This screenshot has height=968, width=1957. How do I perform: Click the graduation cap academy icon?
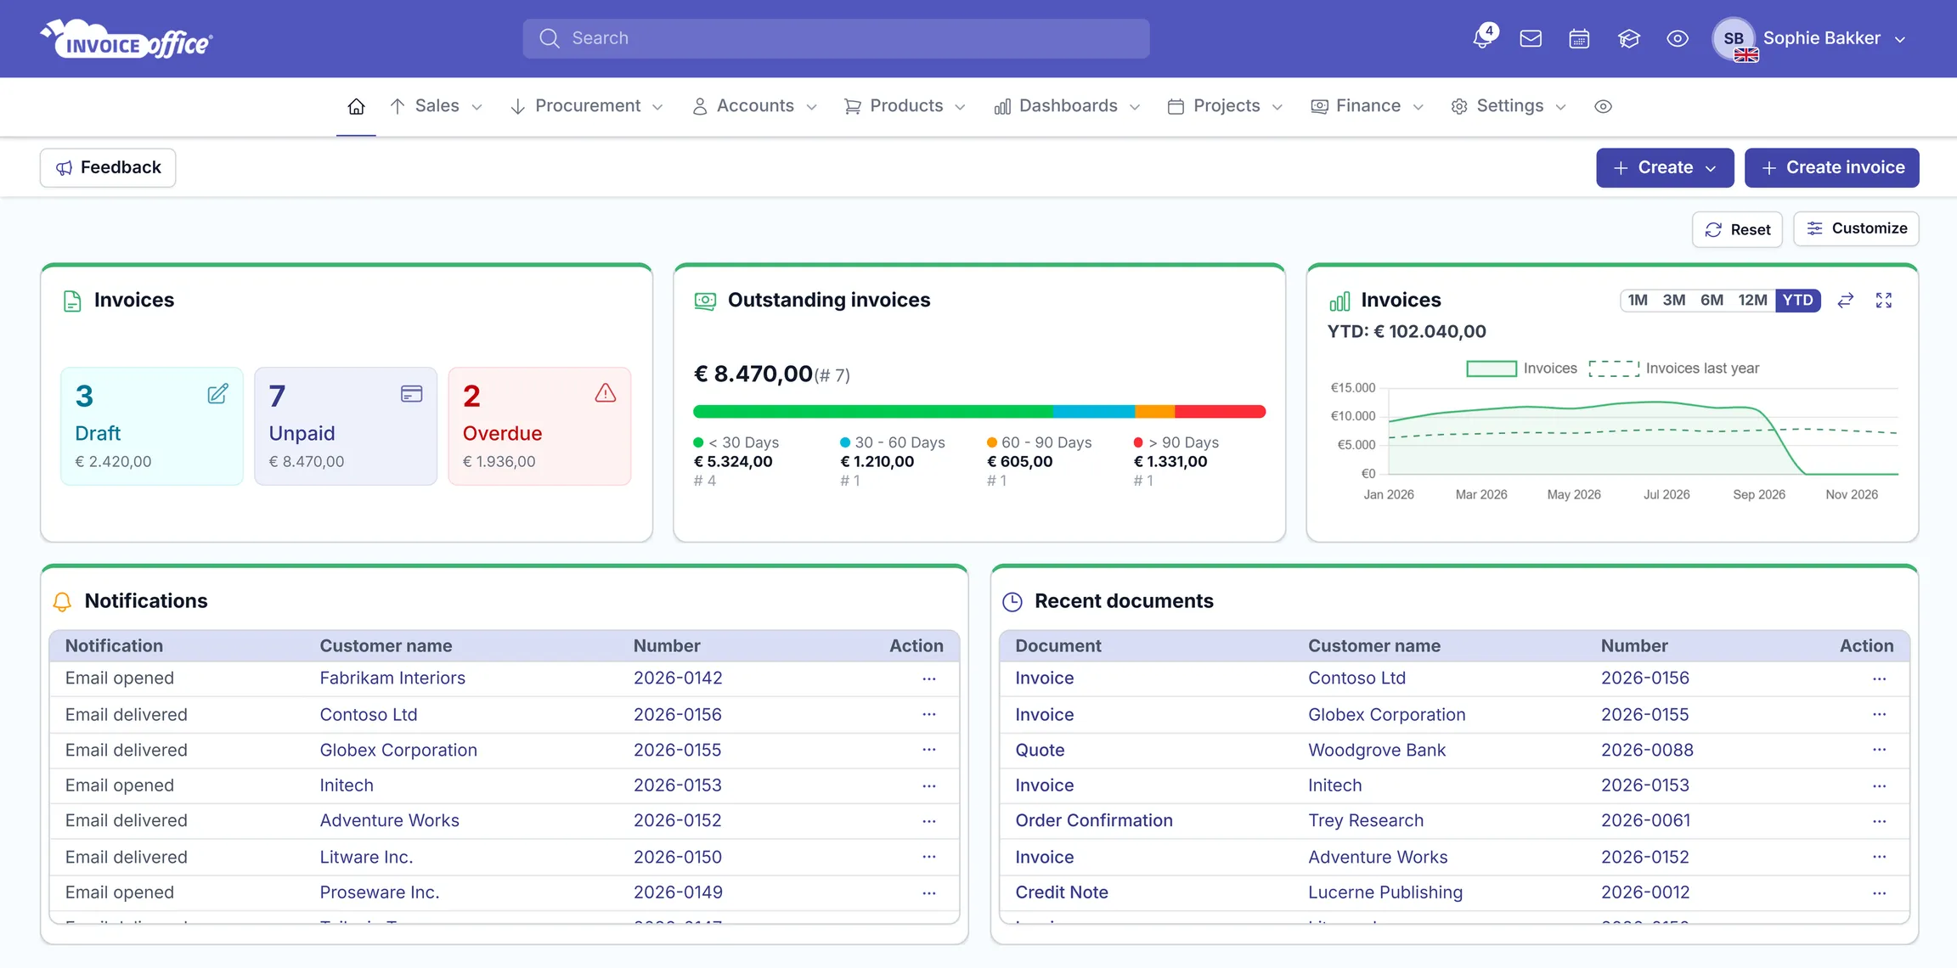[x=1628, y=38]
